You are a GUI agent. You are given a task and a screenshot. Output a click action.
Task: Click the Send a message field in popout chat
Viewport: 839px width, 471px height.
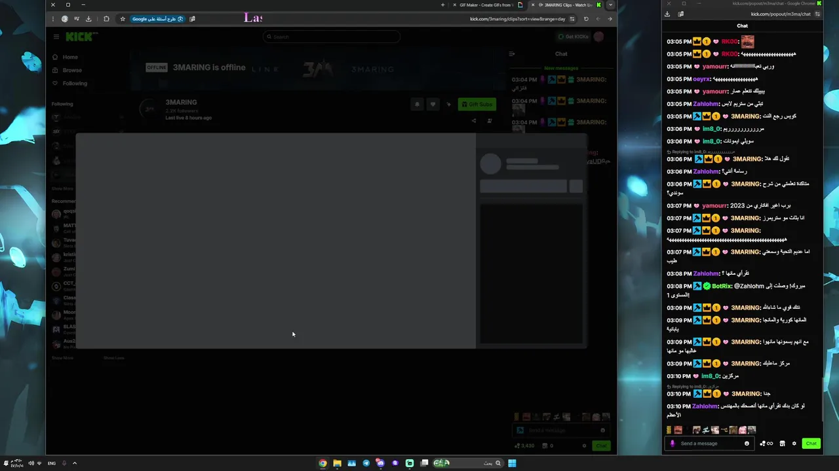point(709,444)
